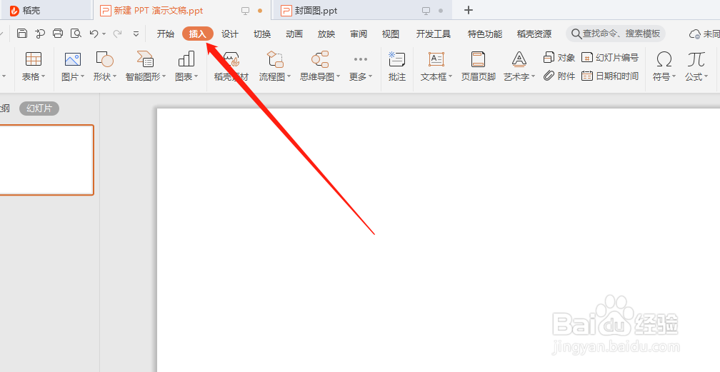Insert 日期和时间 date and time

[610, 76]
